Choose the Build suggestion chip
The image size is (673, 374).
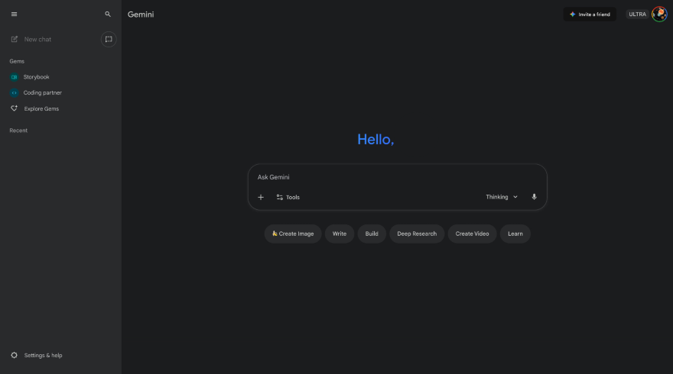tap(372, 234)
